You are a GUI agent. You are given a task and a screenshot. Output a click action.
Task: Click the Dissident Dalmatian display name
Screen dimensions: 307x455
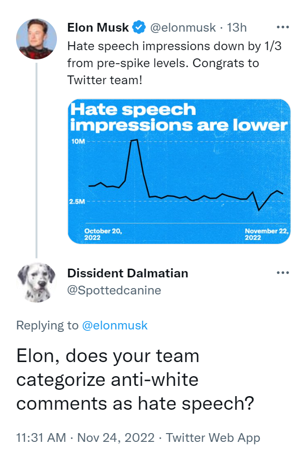pyautogui.click(x=127, y=273)
